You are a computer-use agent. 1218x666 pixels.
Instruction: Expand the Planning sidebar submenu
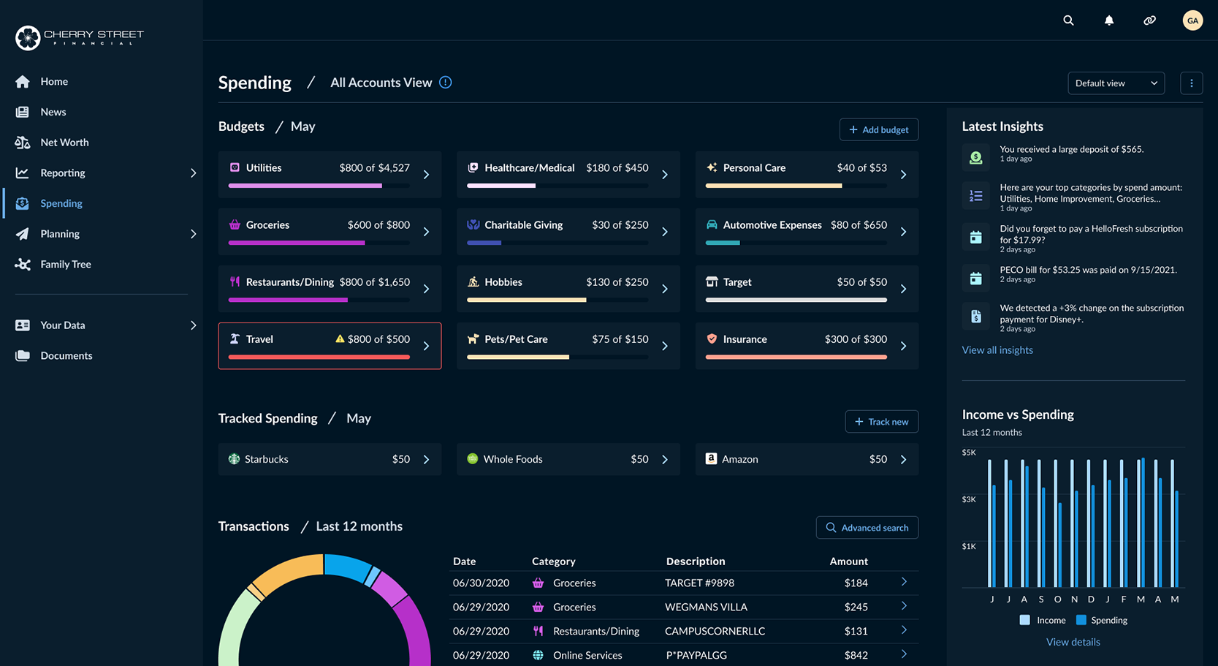[x=193, y=234]
